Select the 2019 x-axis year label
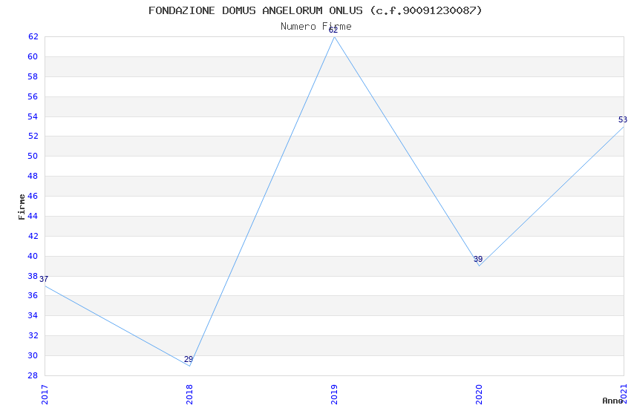 click(334, 395)
